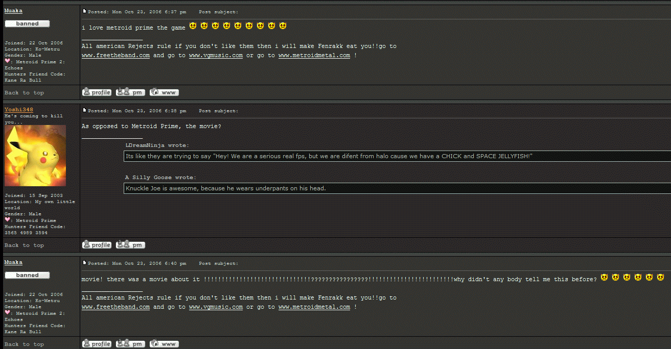The width and height of the screenshot is (671, 349).
Task: Click Back to top under the 6:37 pm post
Action: [24, 93]
